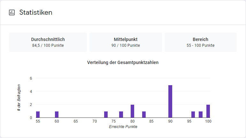Click the bar at 83 points
246x138 pixels.
144,115
